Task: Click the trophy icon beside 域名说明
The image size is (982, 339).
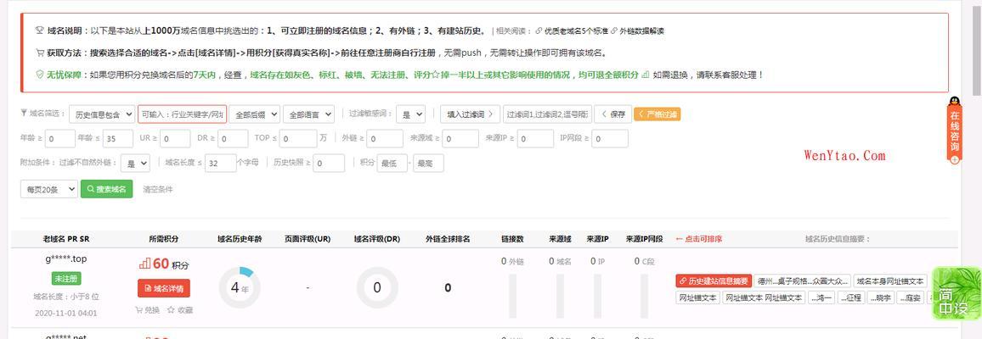Action: (x=40, y=30)
